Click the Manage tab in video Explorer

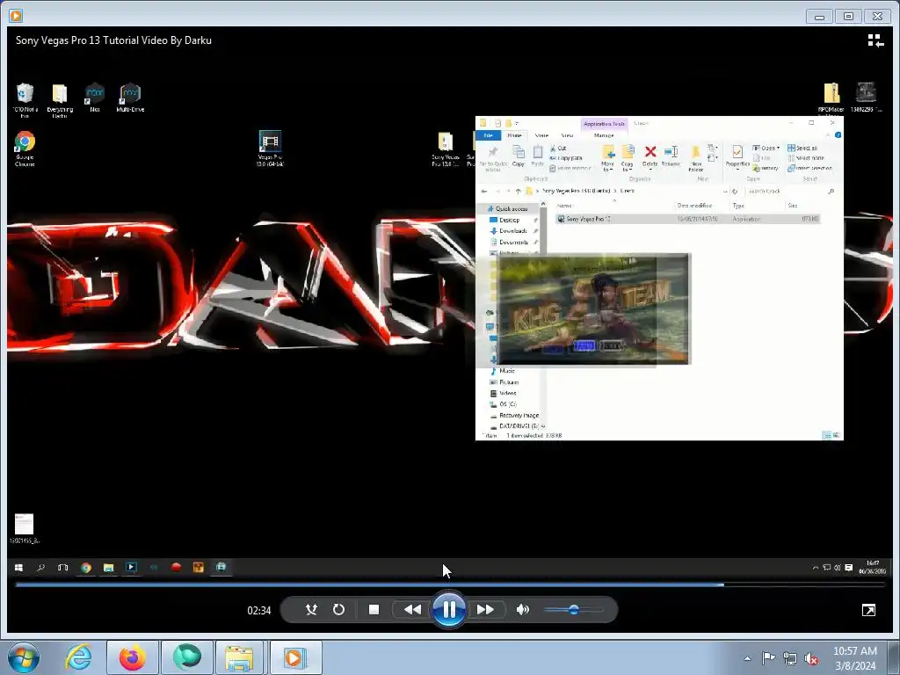click(603, 135)
